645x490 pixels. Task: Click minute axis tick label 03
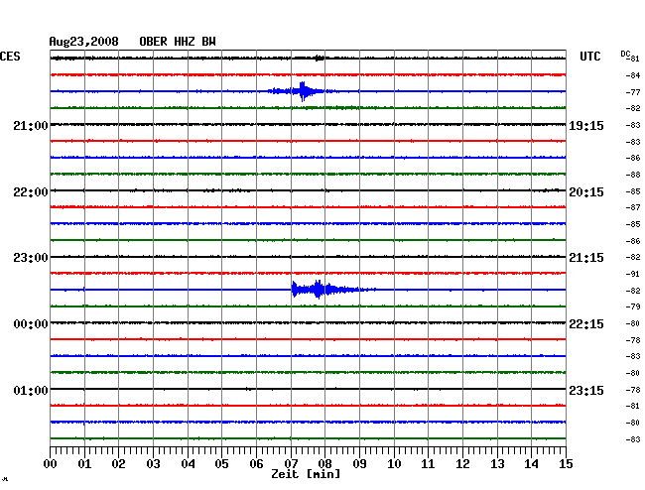[x=153, y=463]
